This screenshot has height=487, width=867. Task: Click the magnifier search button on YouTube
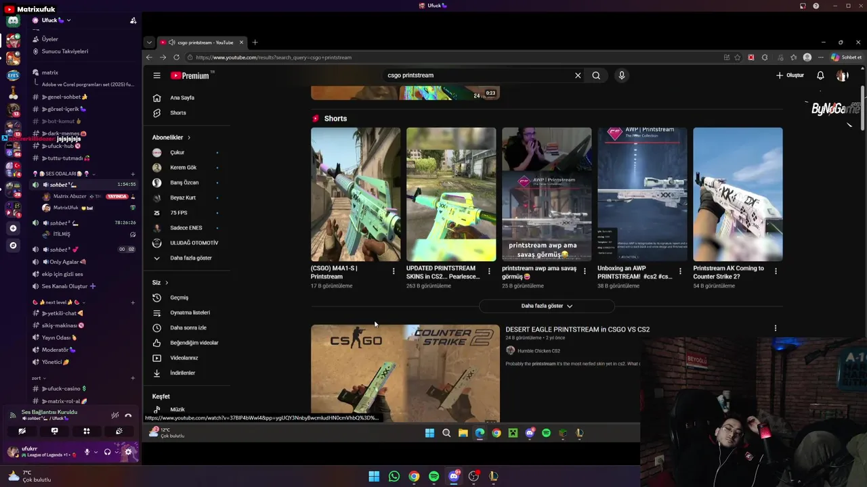[596, 76]
